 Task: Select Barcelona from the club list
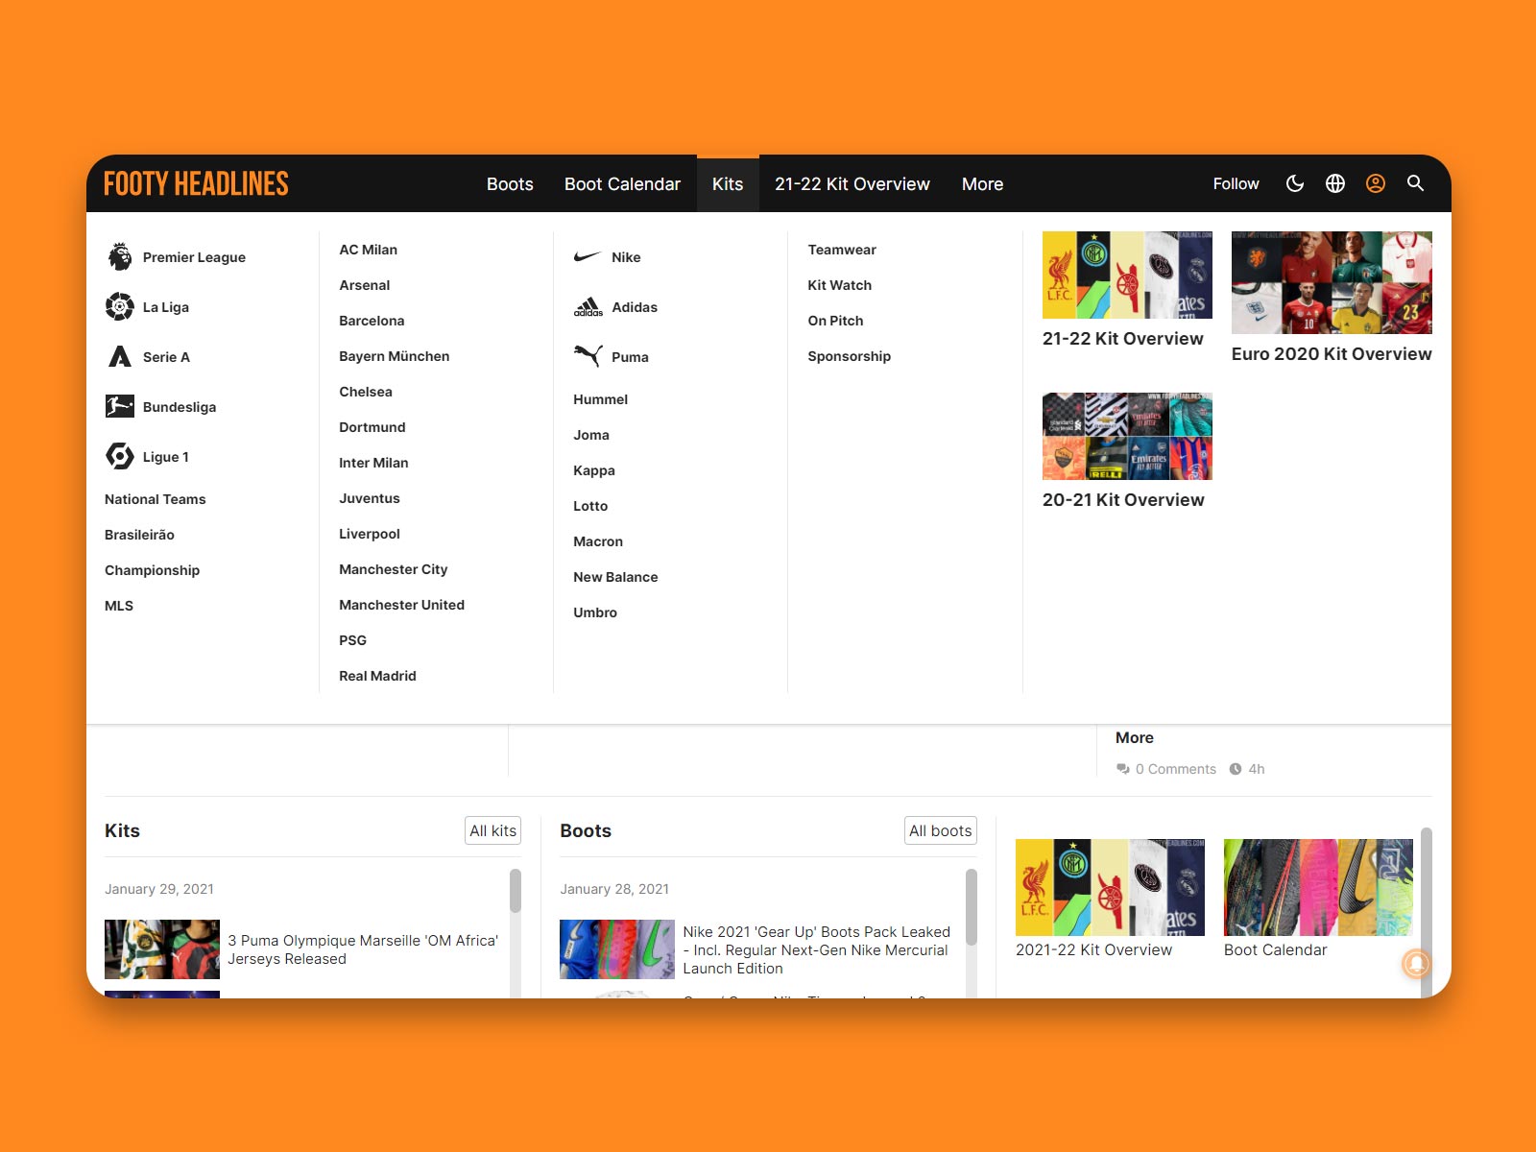pyautogui.click(x=372, y=321)
